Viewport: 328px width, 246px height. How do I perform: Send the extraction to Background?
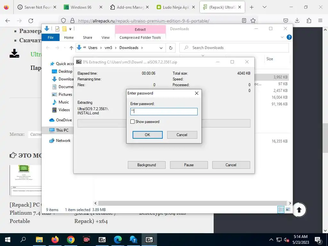pos(147,165)
